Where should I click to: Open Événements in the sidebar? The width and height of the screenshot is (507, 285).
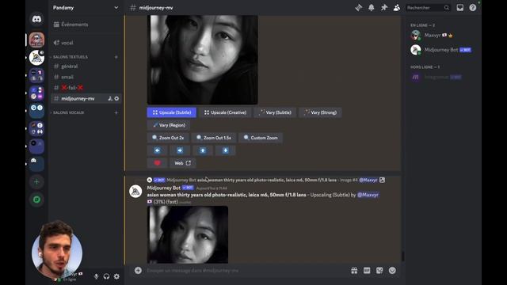click(x=86, y=25)
